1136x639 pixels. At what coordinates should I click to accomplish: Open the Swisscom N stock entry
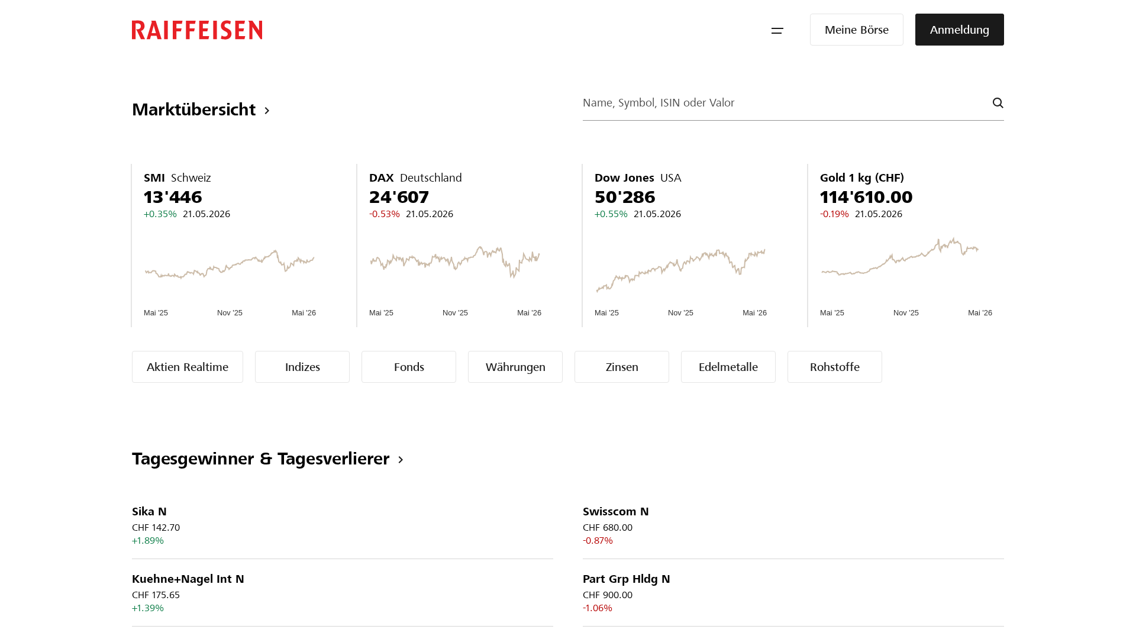793,525
